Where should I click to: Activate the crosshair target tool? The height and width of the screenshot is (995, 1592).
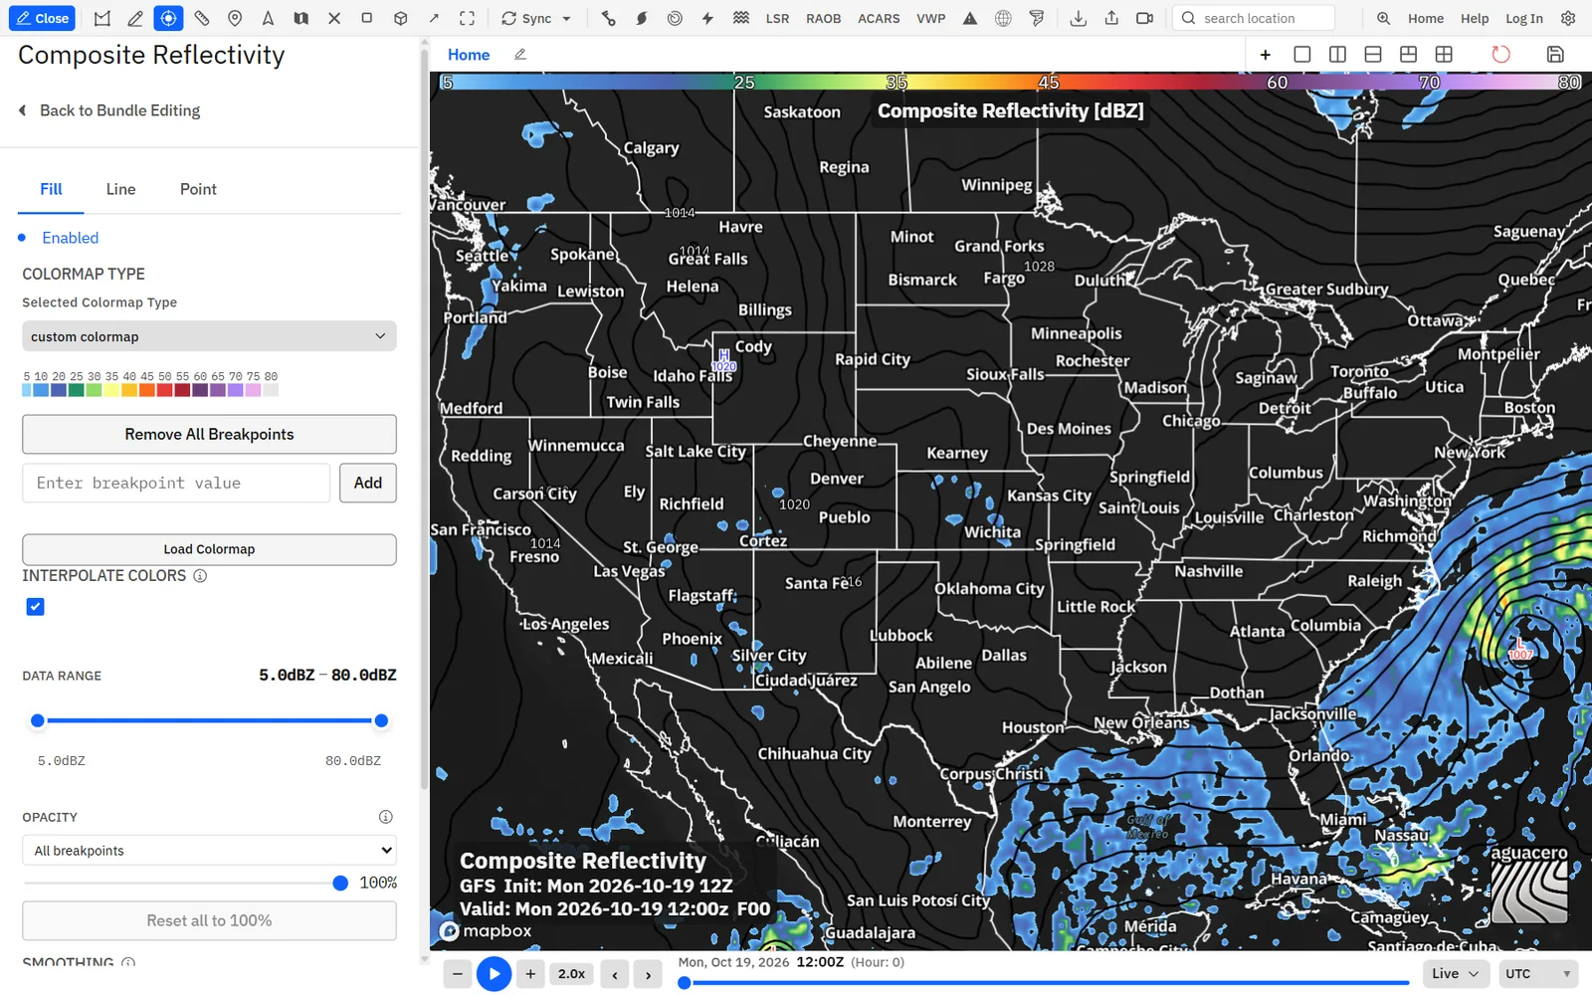point(168,18)
